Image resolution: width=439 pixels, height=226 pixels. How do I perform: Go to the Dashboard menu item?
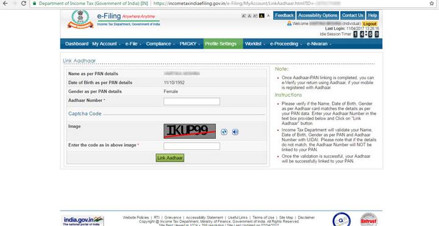click(x=77, y=44)
